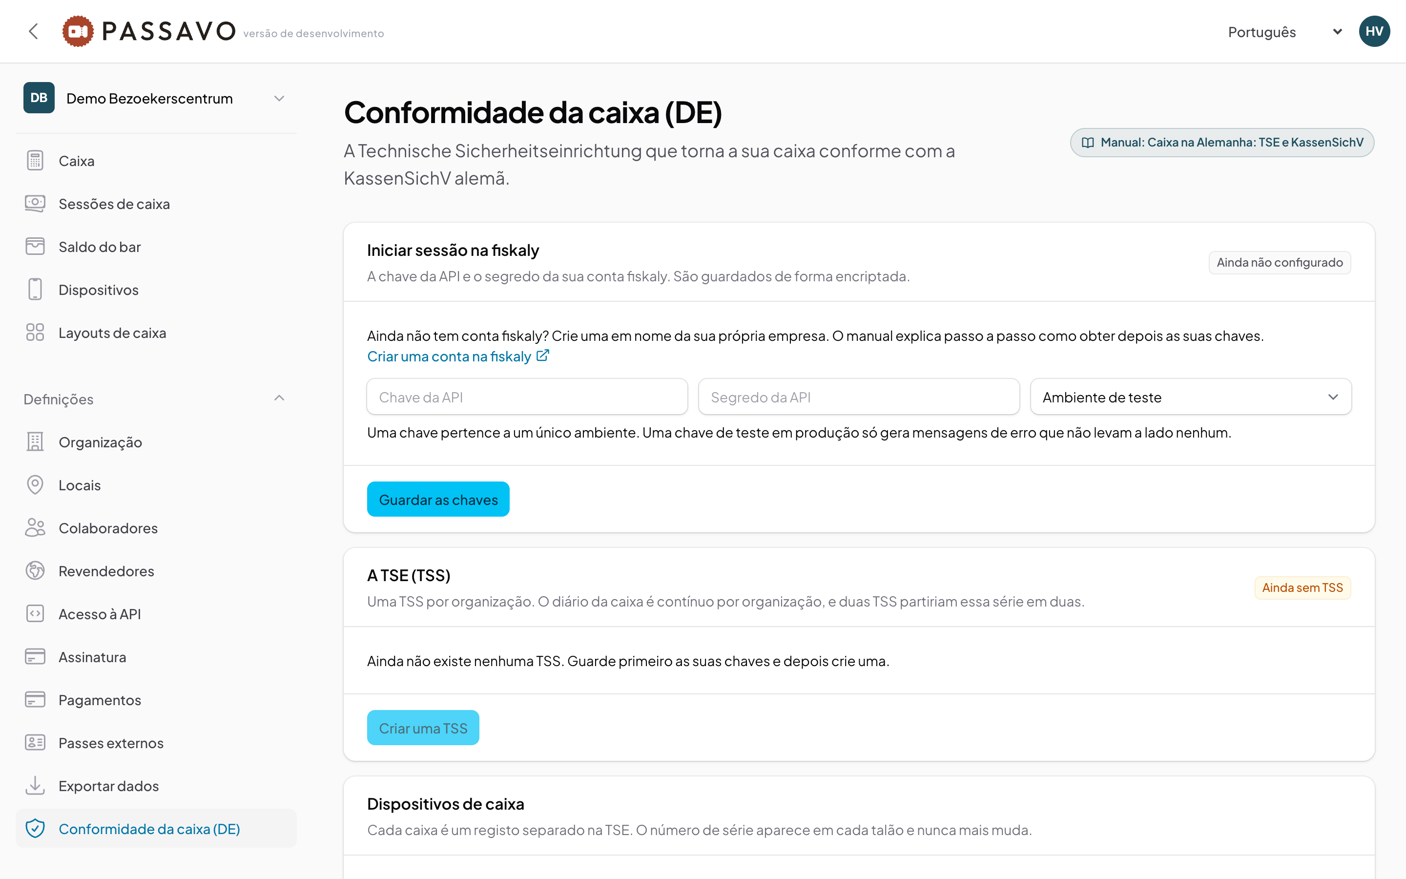Expand the Demo Bezoekerscentrum organization switcher
1406x879 pixels.
click(156, 98)
